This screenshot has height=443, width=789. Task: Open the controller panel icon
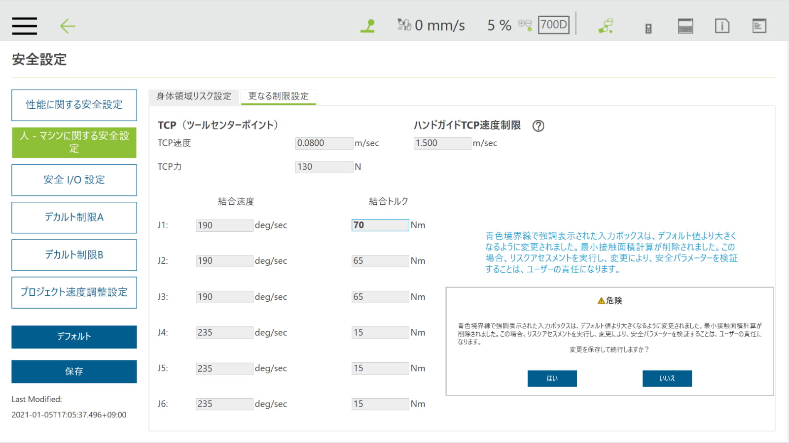pyautogui.click(x=685, y=26)
